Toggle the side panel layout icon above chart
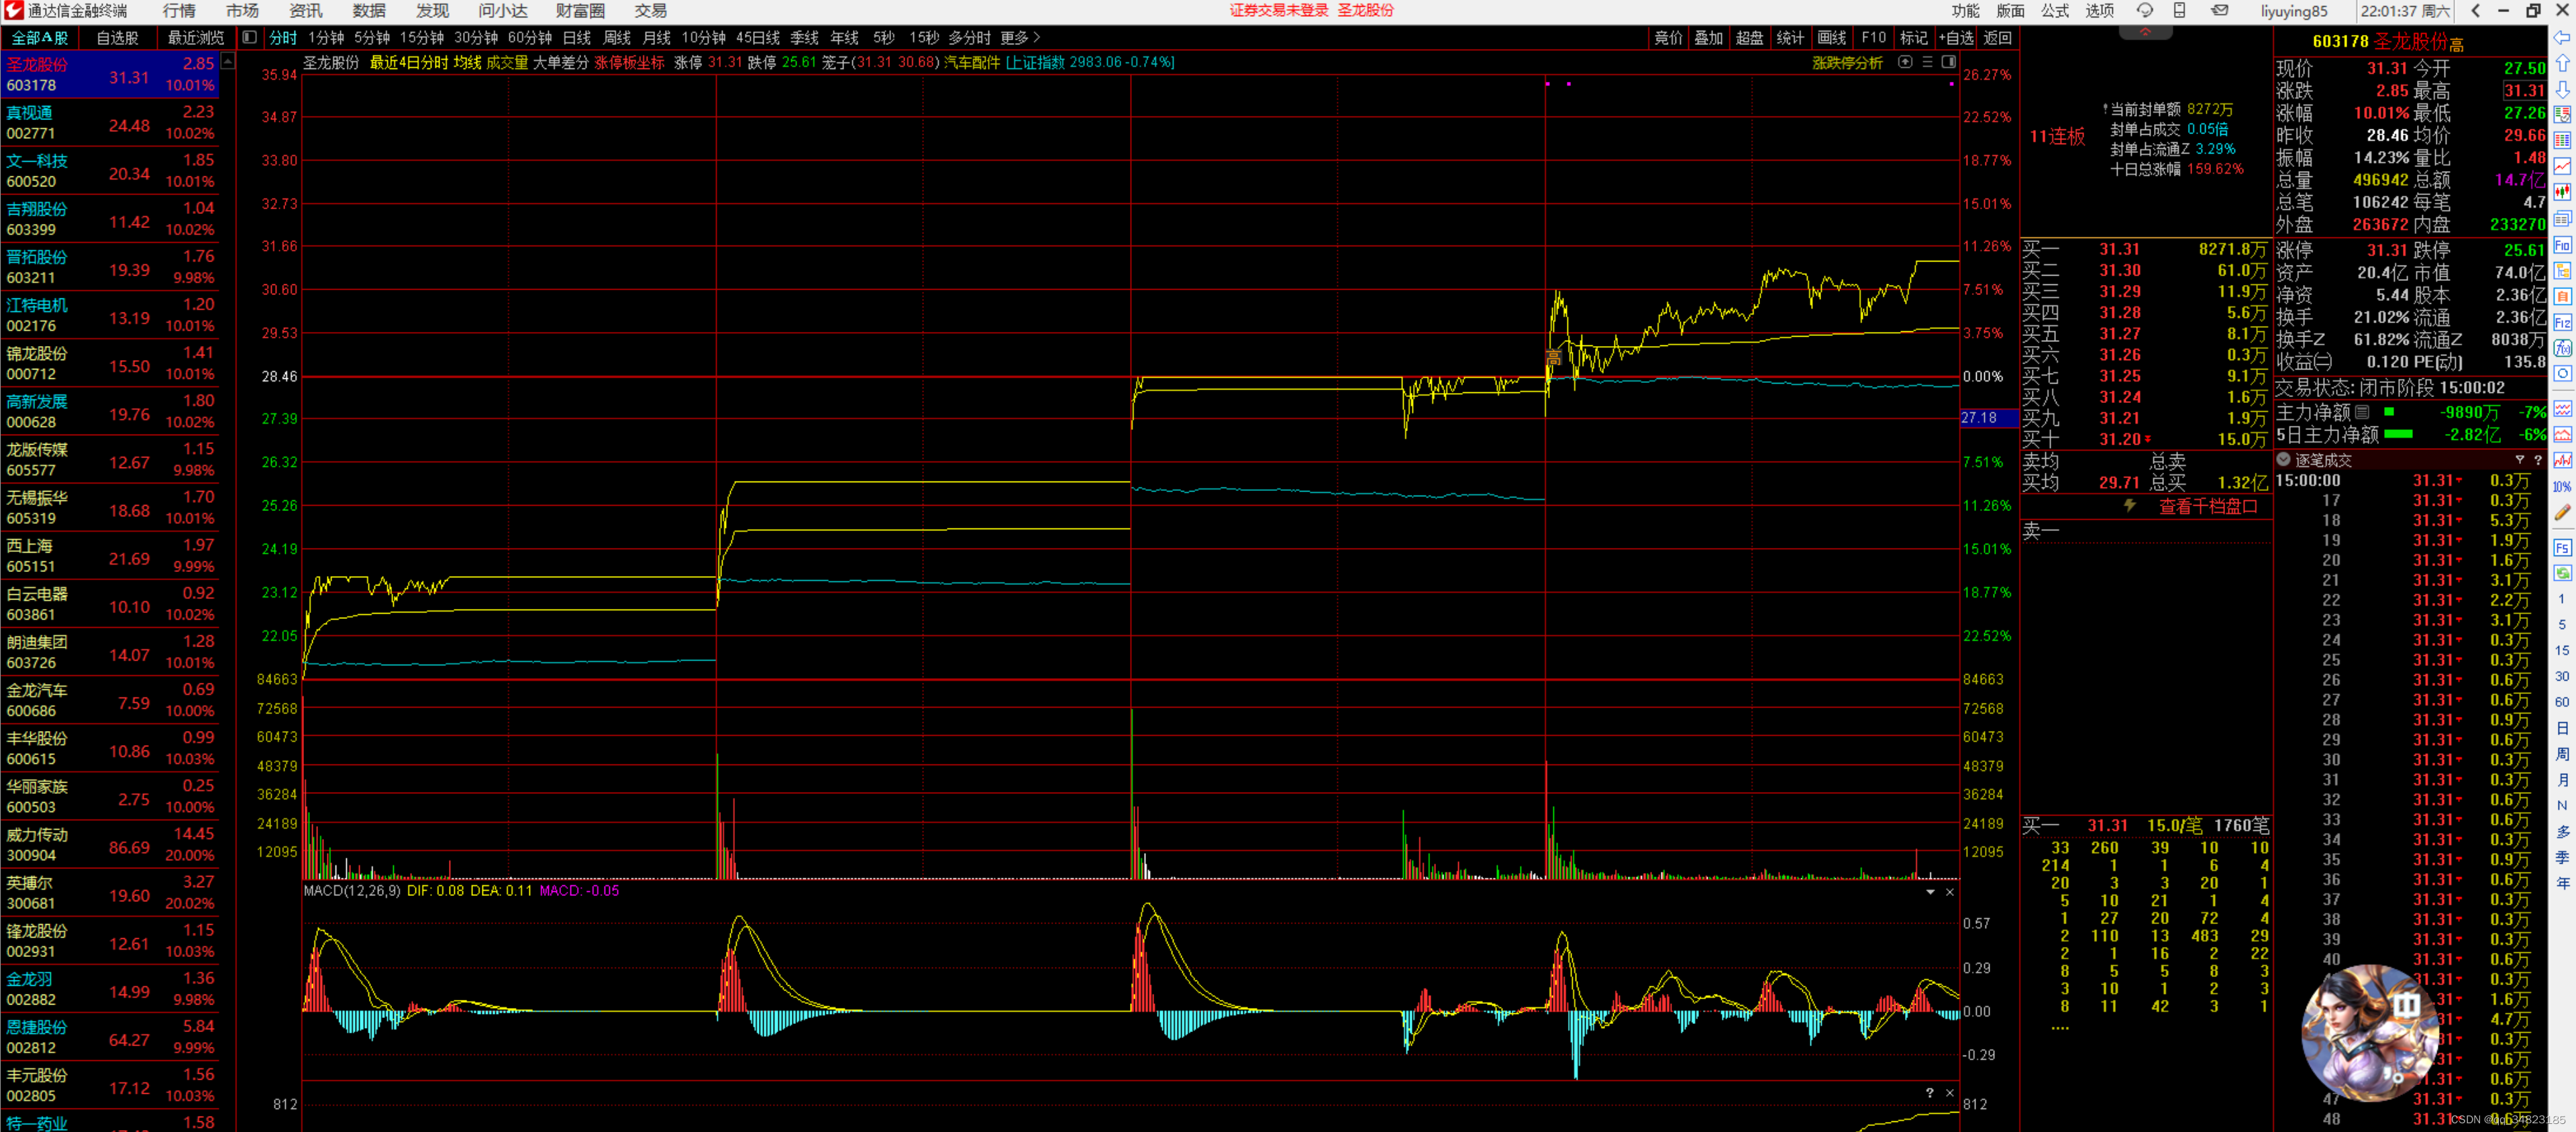 [1948, 62]
